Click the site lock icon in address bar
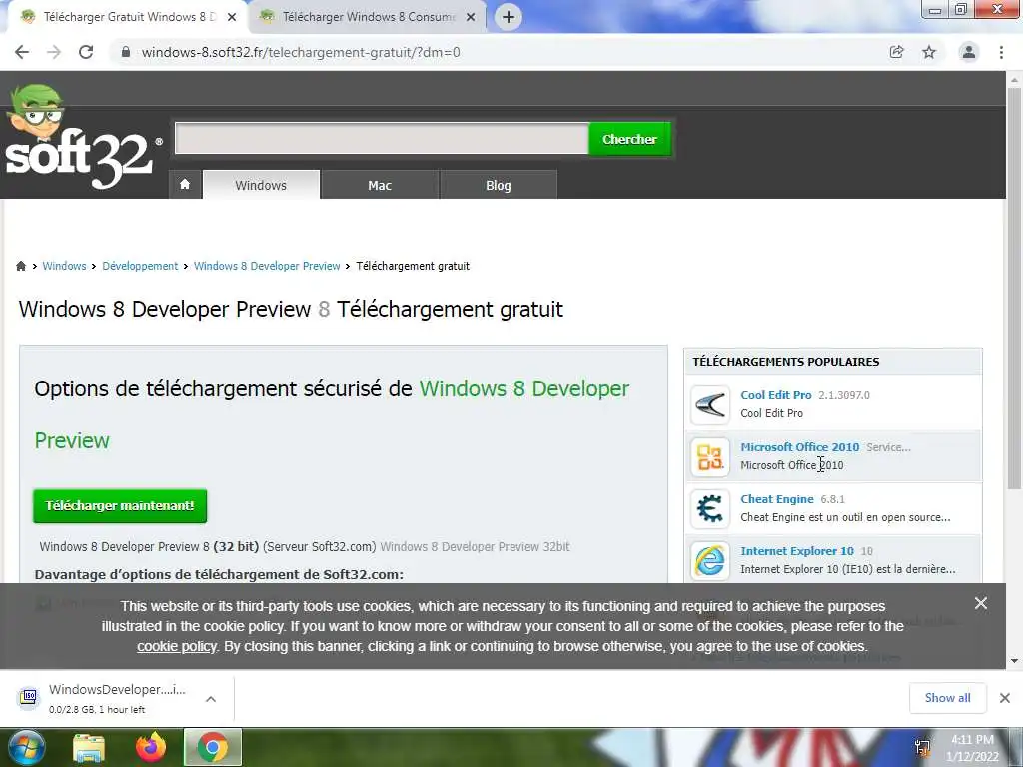This screenshot has height=767, width=1023. pos(126,52)
